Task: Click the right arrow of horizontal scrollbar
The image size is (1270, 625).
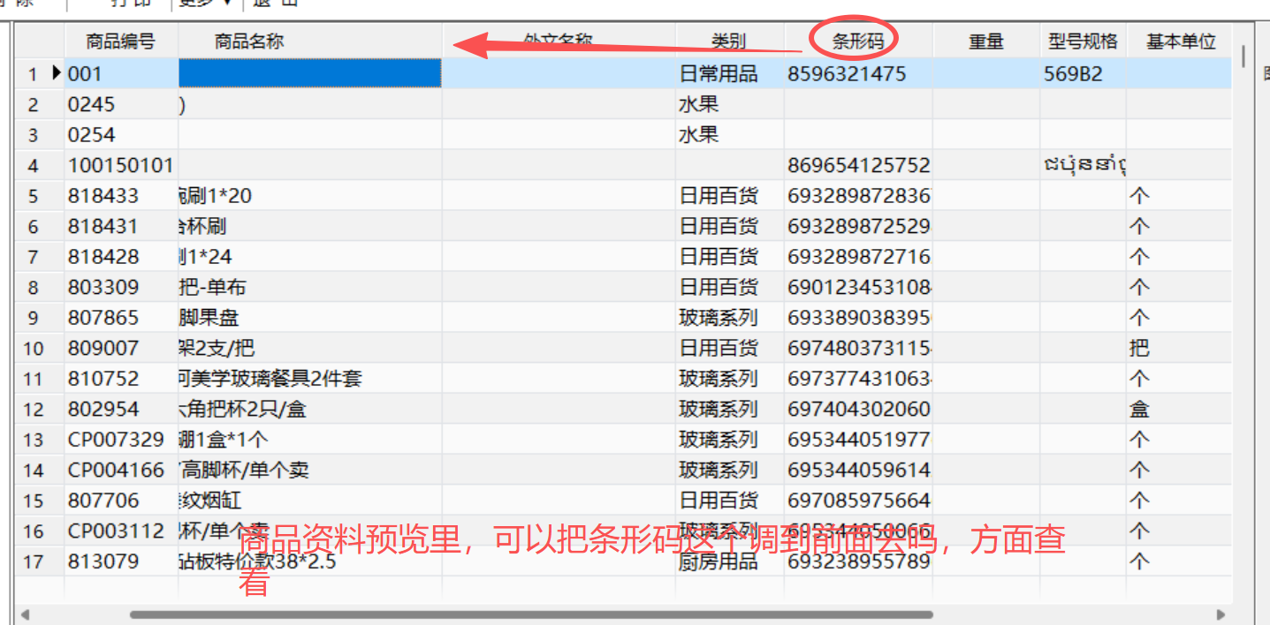Action: 1221,614
